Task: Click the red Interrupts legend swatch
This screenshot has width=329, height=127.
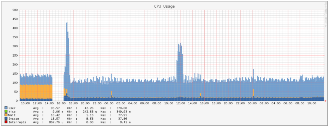Action: 6,122
